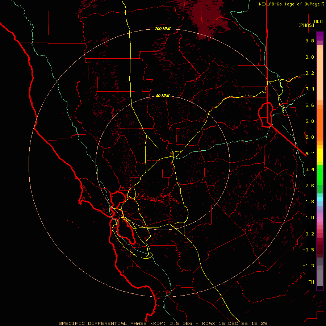Viewport: 326px width, 326px height.
Task: Click the 8.2 scale value
Action: pyautogui.click(x=310, y=73)
